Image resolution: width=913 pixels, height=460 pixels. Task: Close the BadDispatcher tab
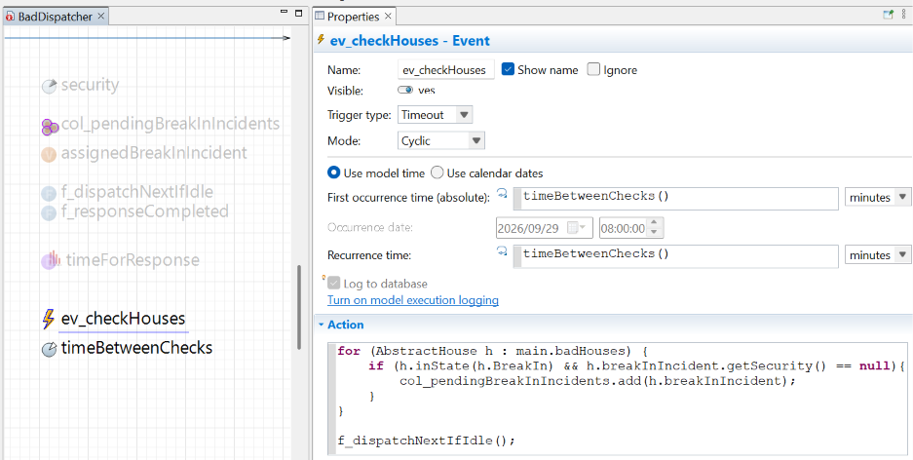[x=100, y=17]
